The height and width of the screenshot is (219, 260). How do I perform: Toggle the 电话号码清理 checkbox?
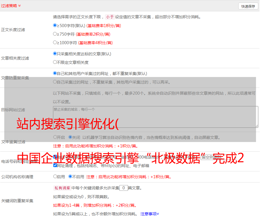(55, 157)
